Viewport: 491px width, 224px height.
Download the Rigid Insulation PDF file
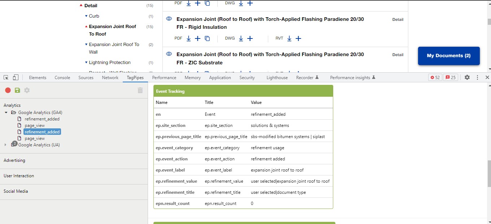tap(188, 38)
